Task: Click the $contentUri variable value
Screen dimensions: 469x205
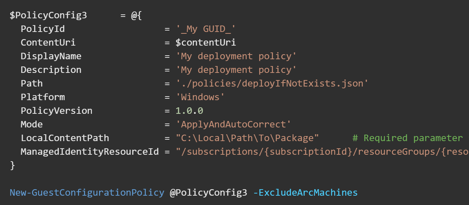Action: pos(206,43)
